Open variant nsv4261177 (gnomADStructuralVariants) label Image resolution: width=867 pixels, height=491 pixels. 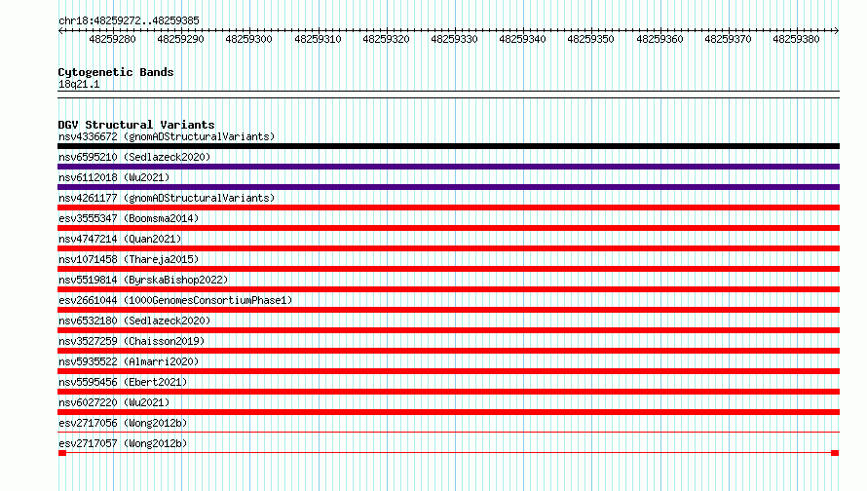[167, 198]
